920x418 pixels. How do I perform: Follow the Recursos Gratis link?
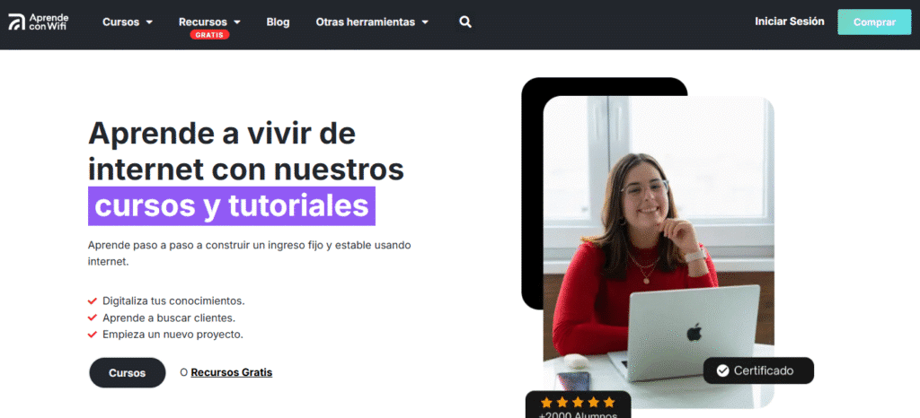point(232,372)
